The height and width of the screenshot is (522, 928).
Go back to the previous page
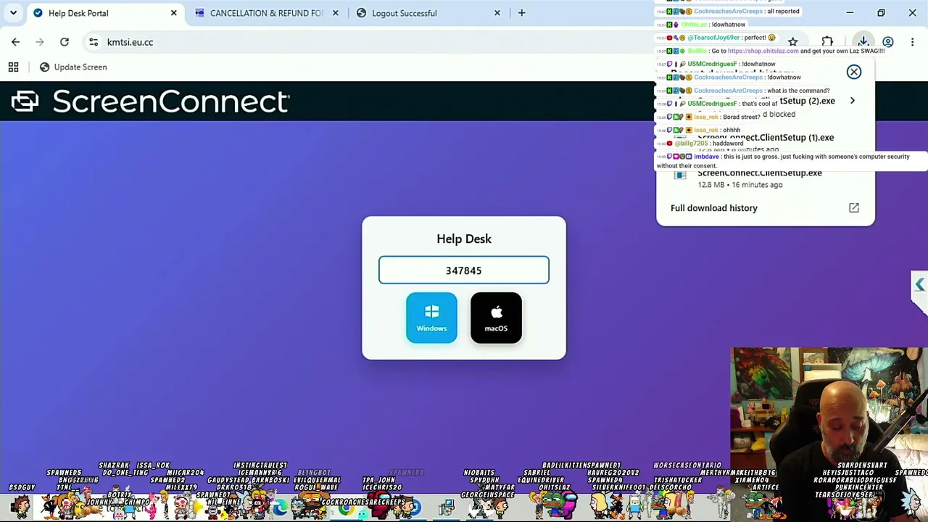[x=15, y=42]
